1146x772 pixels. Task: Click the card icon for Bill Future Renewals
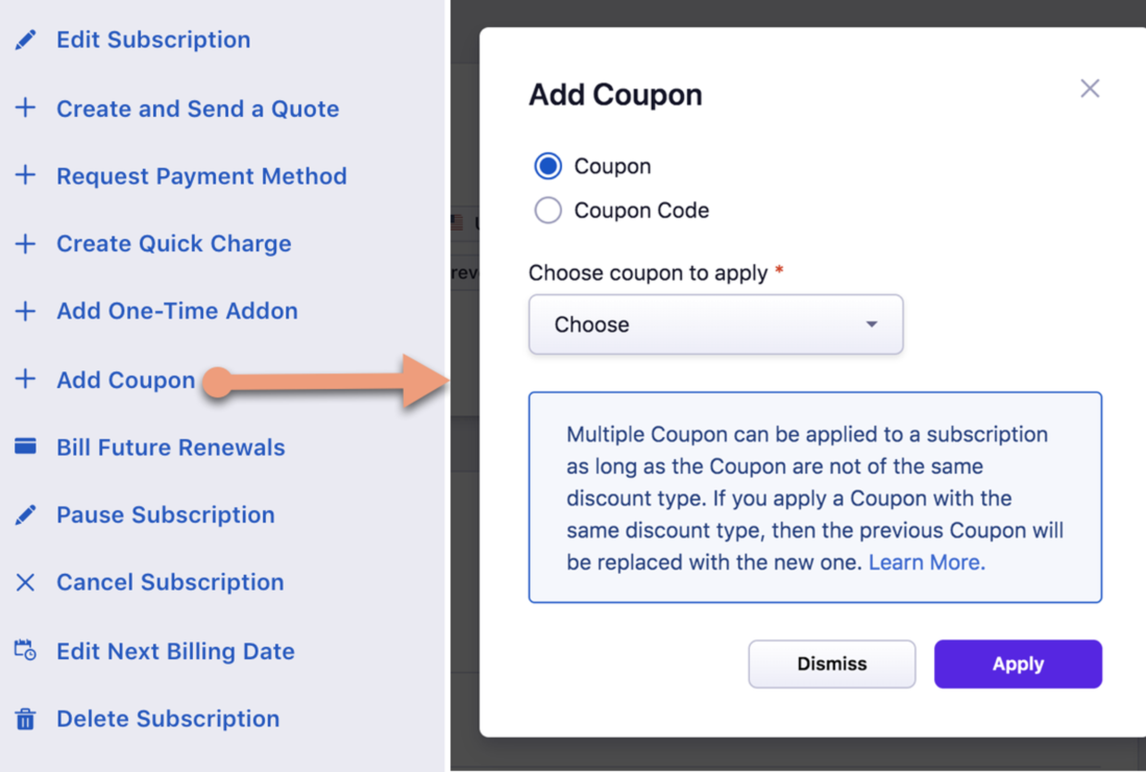click(x=26, y=446)
